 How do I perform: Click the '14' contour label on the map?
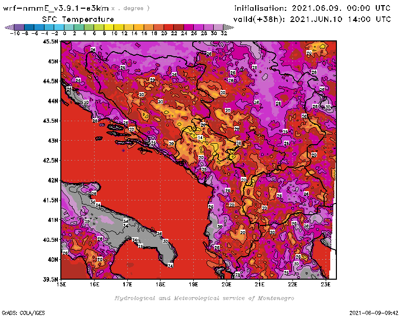point(200,138)
